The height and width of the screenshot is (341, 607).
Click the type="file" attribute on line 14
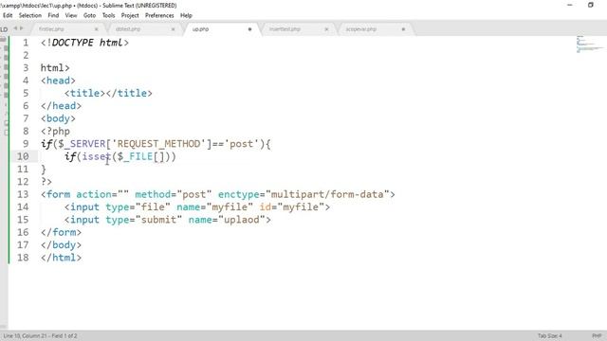pyautogui.click(x=138, y=207)
